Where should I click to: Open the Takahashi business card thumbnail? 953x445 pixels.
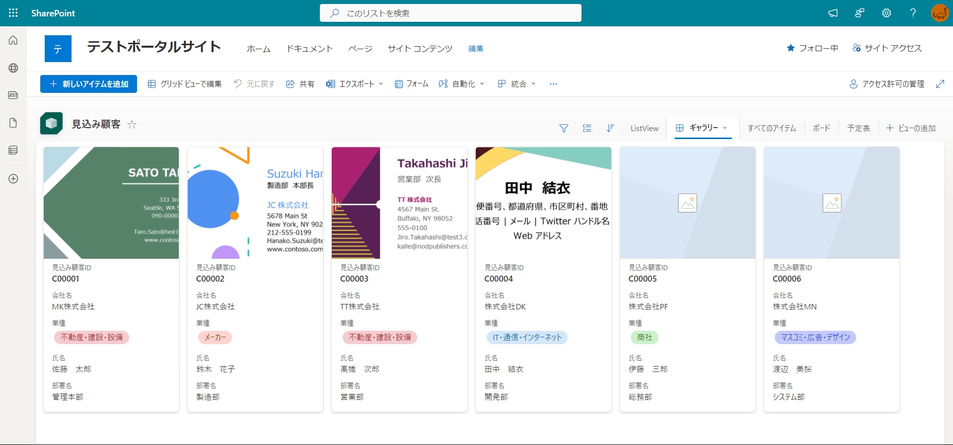pyautogui.click(x=399, y=203)
